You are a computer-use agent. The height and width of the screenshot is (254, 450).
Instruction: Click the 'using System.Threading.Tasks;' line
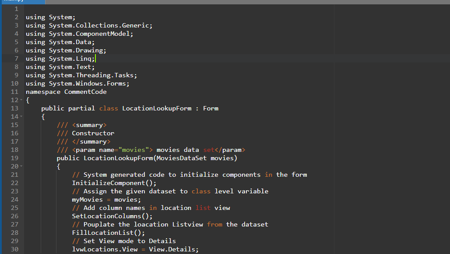81,75
